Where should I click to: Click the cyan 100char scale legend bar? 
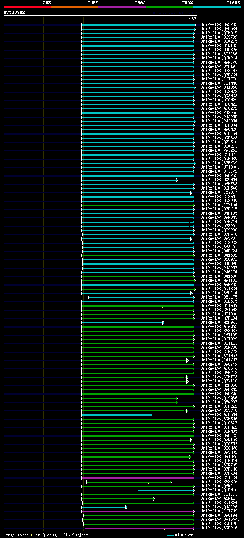click(170, 535)
